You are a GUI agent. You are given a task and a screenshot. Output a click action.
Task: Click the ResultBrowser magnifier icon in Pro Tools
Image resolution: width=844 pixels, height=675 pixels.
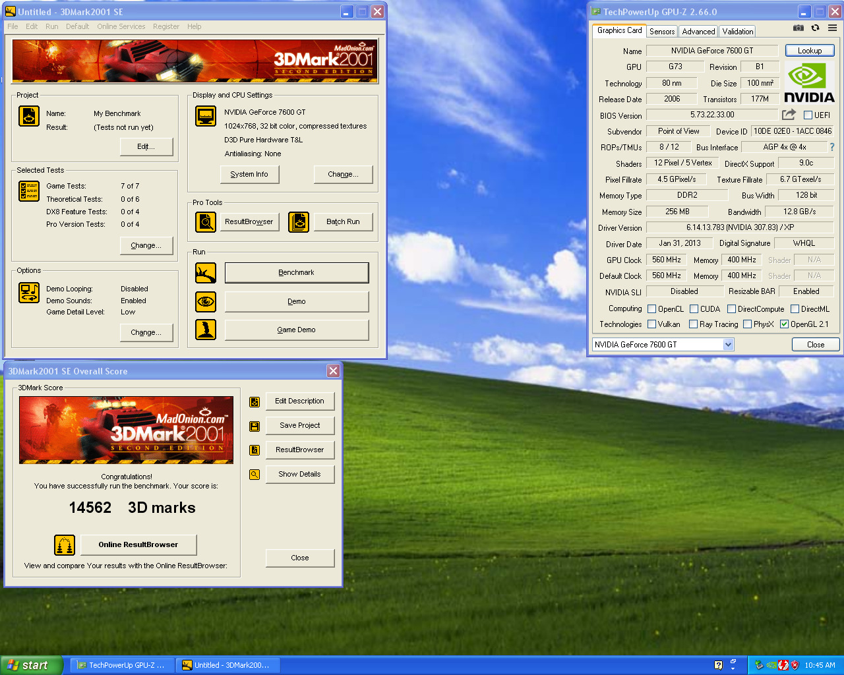click(206, 222)
